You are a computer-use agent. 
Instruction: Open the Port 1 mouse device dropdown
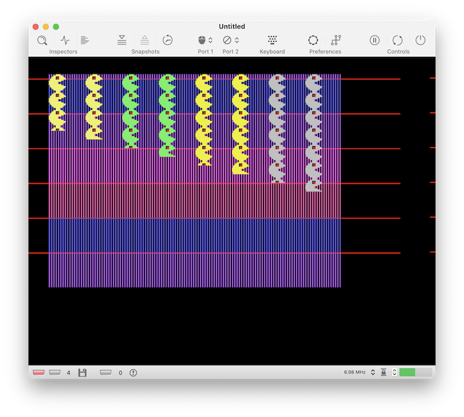pos(205,40)
